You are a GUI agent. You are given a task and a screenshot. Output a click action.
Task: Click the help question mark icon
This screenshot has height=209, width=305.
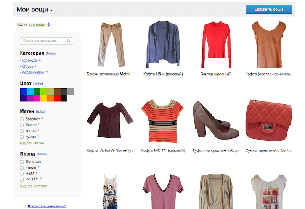point(49,24)
